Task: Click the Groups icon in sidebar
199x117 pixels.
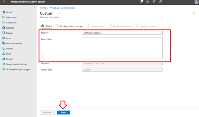Action: pos(4,59)
